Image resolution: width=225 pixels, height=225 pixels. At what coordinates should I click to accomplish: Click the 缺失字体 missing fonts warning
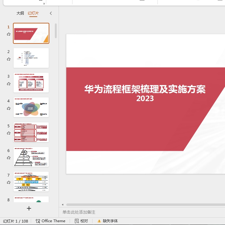coord(108,221)
